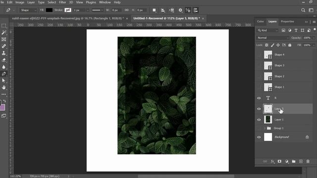Hide the R text layer
Viewport: 317px width, 178px height.
click(259, 98)
